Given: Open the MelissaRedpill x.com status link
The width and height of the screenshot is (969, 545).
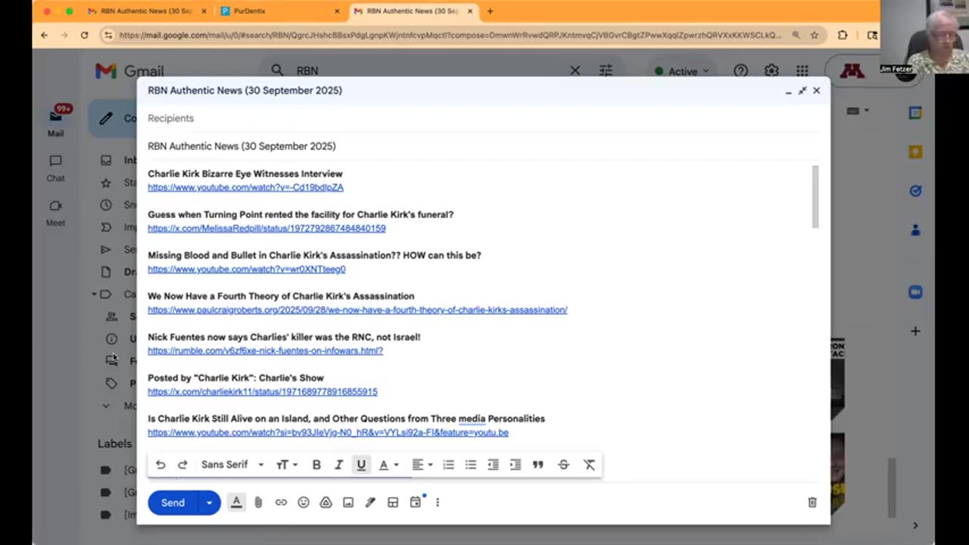Looking at the screenshot, I should (x=266, y=229).
